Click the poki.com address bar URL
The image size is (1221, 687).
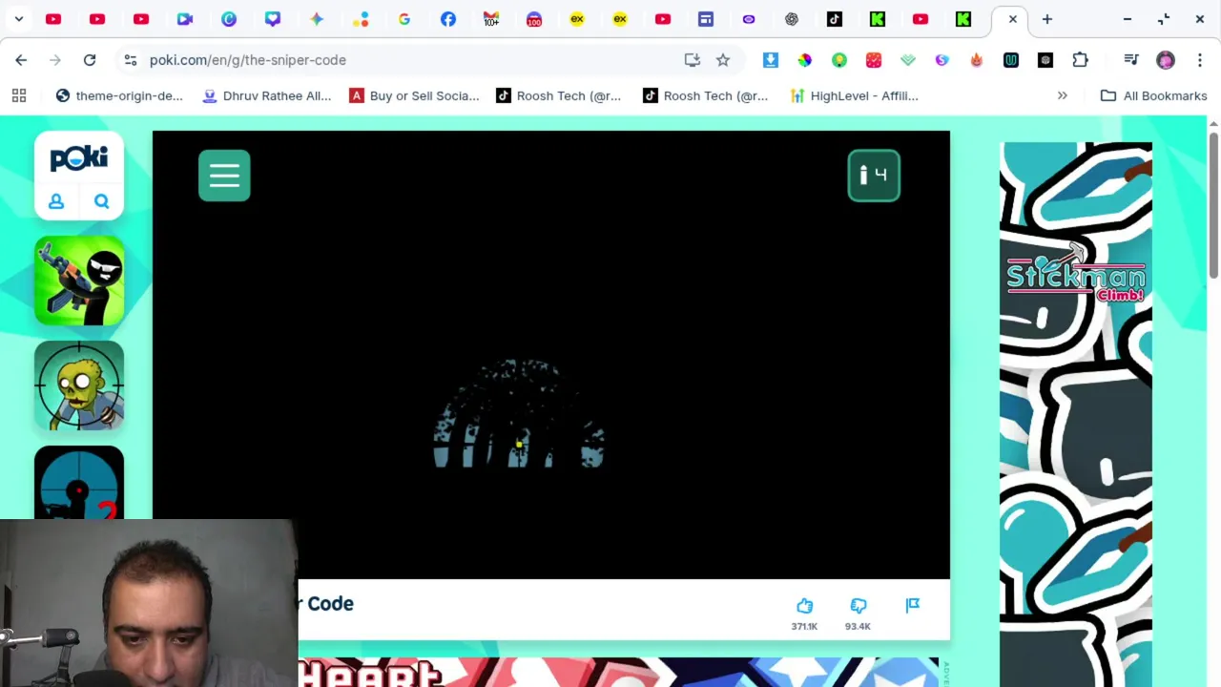[x=248, y=60]
